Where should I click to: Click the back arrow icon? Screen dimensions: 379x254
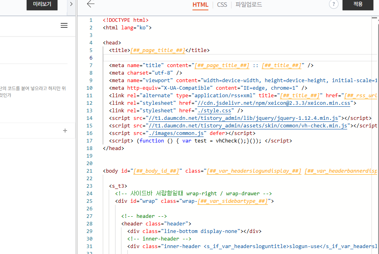pos(90,4)
